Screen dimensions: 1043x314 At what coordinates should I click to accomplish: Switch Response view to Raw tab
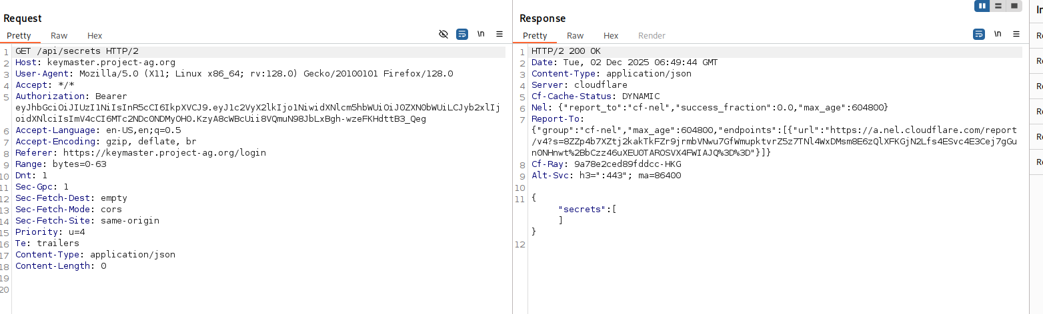coord(575,36)
